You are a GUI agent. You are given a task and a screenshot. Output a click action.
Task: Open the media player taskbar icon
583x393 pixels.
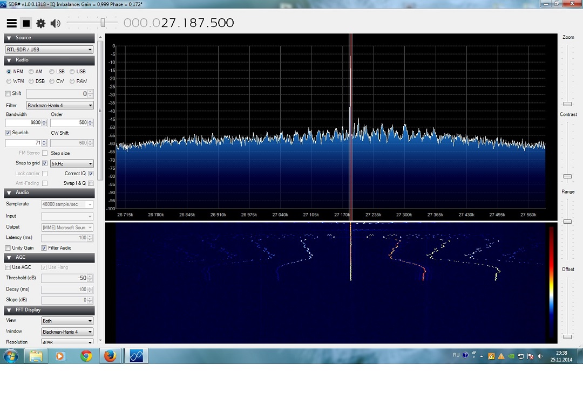pyautogui.click(x=59, y=356)
